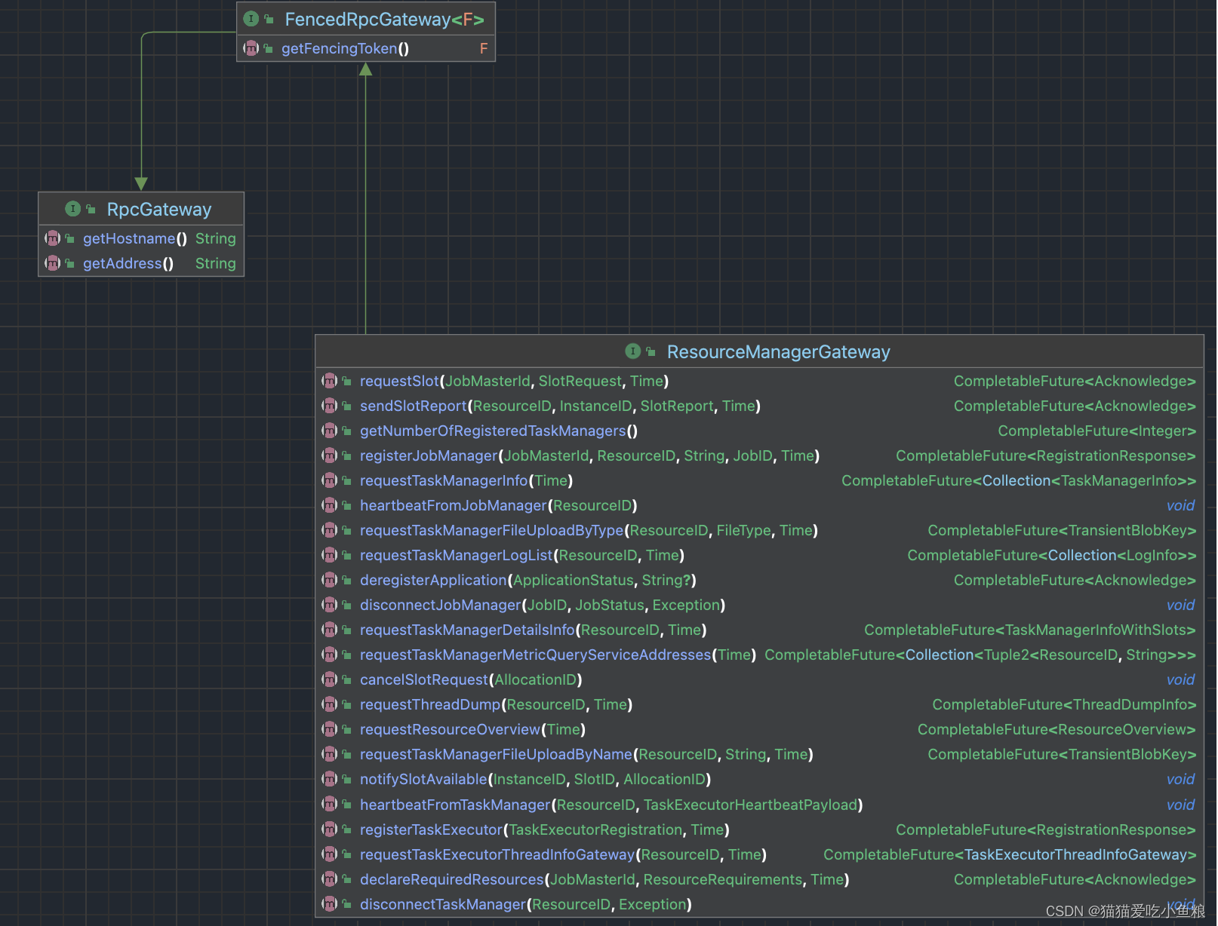Select the requestTaskManagerFileUploadByType method name
The height and width of the screenshot is (926, 1218).
(492, 531)
